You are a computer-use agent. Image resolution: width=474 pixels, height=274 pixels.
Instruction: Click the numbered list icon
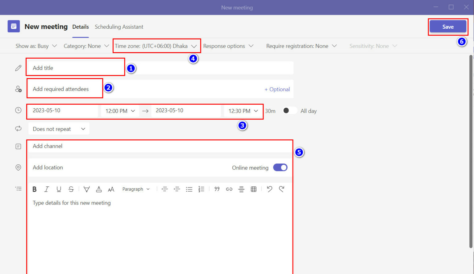pyautogui.click(x=201, y=189)
